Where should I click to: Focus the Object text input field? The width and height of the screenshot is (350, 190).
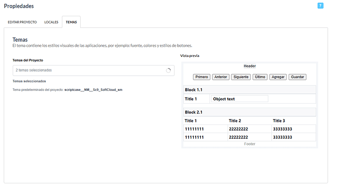pyautogui.click(x=239, y=99)
